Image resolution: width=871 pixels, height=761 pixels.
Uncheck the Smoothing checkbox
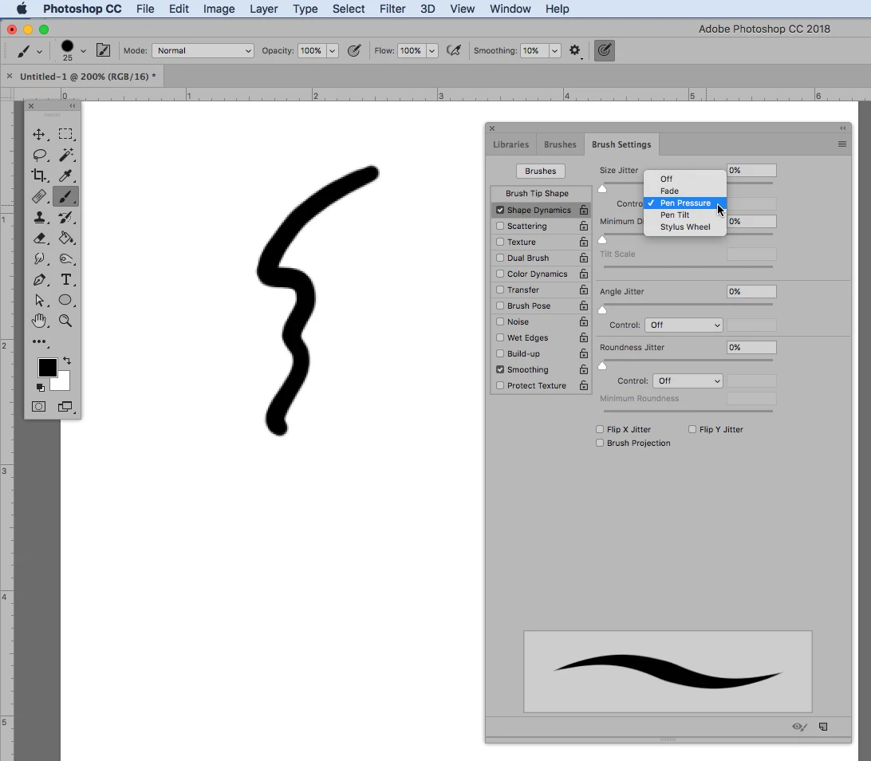[x=500, y=369]
